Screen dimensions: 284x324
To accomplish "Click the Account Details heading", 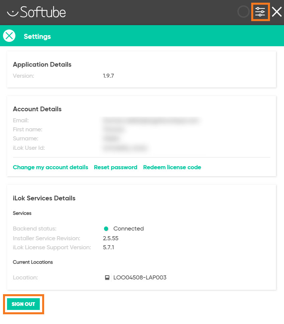I will click(37, 109).
